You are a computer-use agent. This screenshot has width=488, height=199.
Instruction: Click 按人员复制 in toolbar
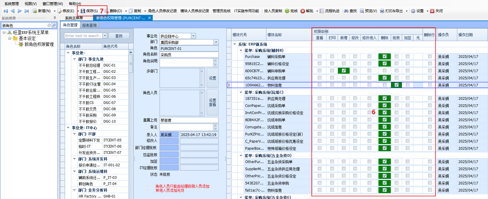pyautogui.click(x=273, y=11)
